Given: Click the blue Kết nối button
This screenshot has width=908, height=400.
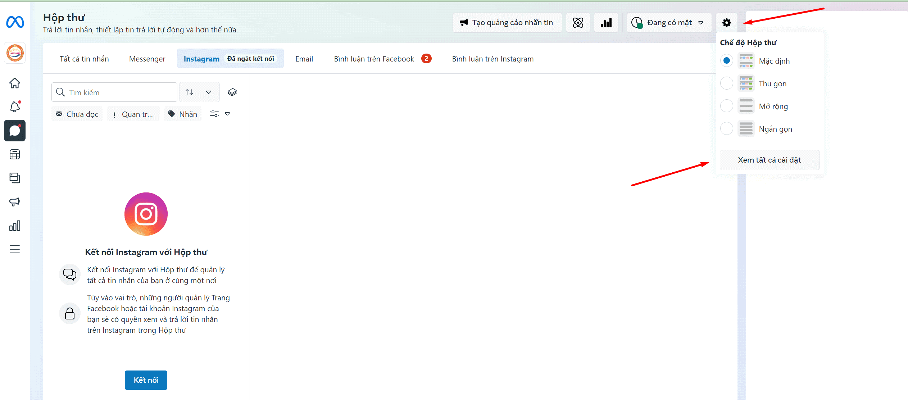Looking at the screenshot, I should coord(146,380).
